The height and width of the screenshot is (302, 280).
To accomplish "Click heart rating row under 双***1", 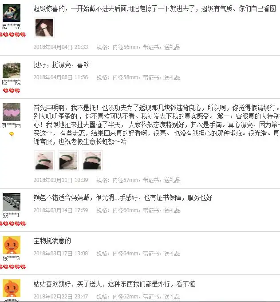I will (x=13, y=224).
